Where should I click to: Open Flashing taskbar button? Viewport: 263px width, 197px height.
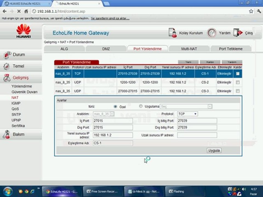[185, 191]
